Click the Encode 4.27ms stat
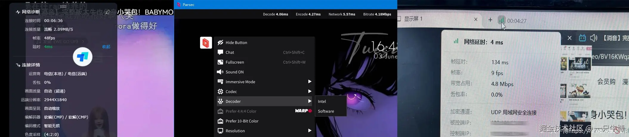629x137 pixels. click(x=308, y=14)
